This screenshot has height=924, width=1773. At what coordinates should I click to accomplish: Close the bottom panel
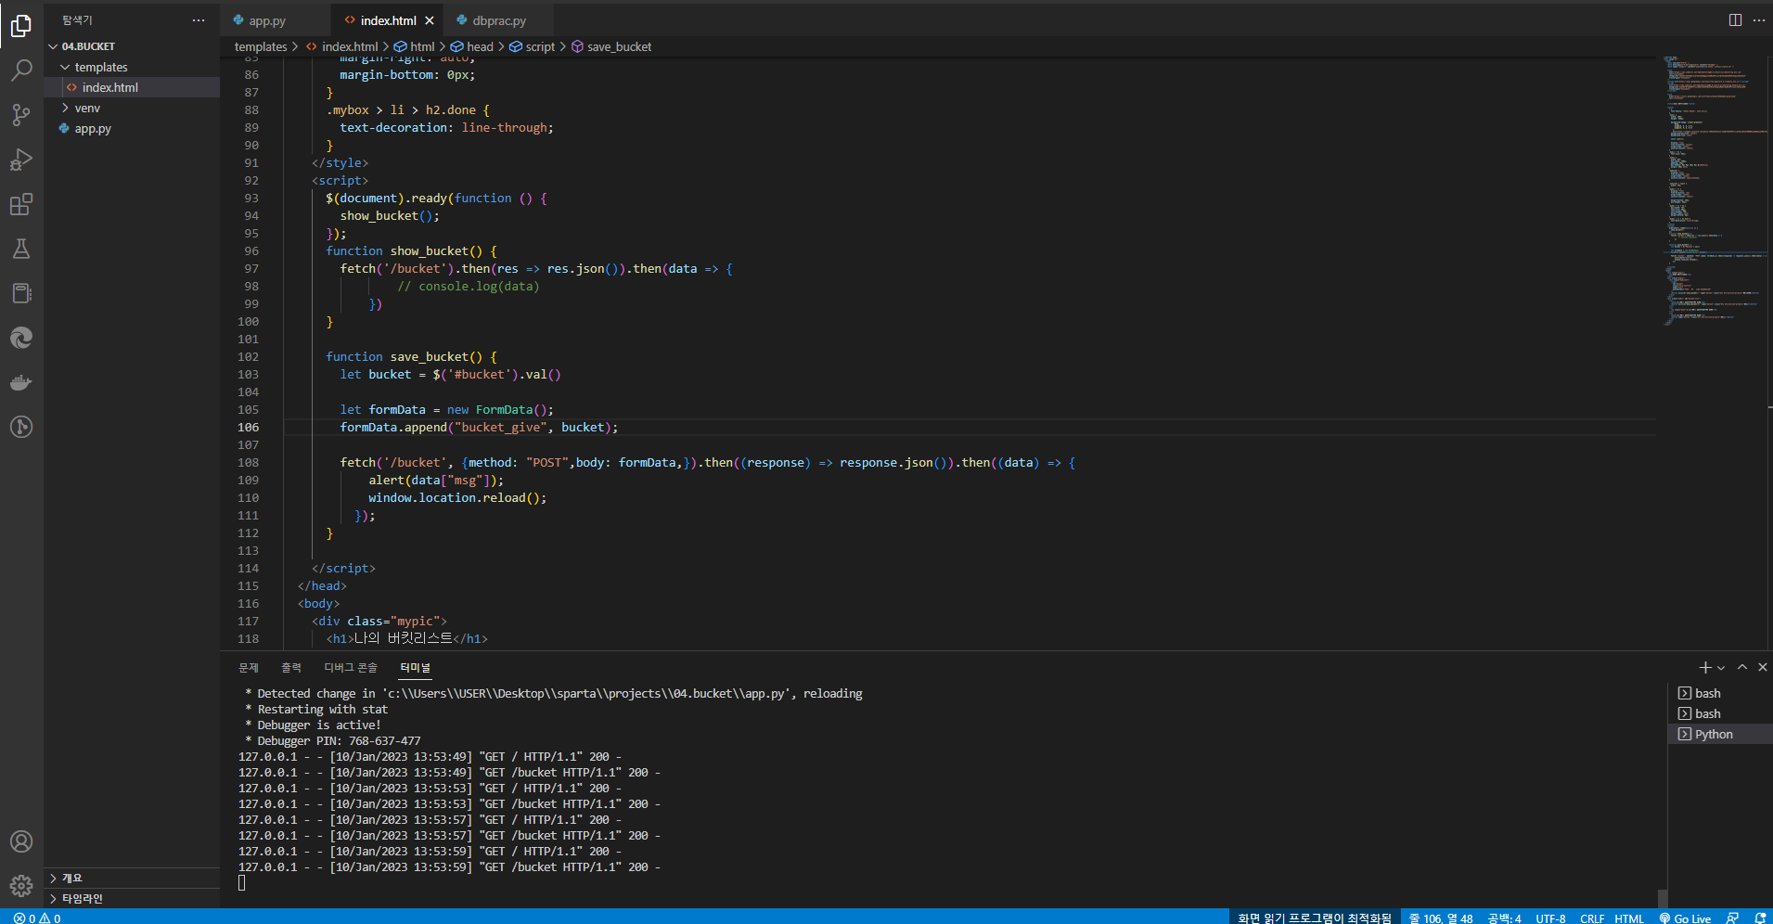(x=1763, y=668)
